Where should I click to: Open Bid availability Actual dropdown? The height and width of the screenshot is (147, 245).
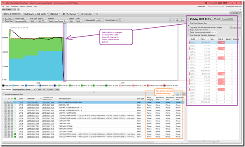pyautogui.click(x=99, y=20)
